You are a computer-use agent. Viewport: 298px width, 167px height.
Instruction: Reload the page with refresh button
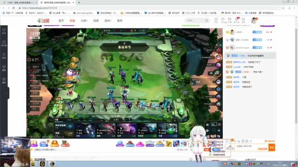pyautogui.click(x=14, y=8)
